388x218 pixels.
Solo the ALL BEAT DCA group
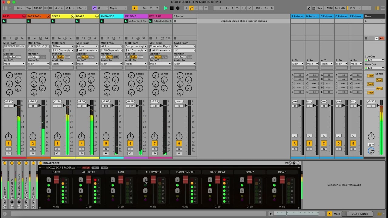coord(81,191)
